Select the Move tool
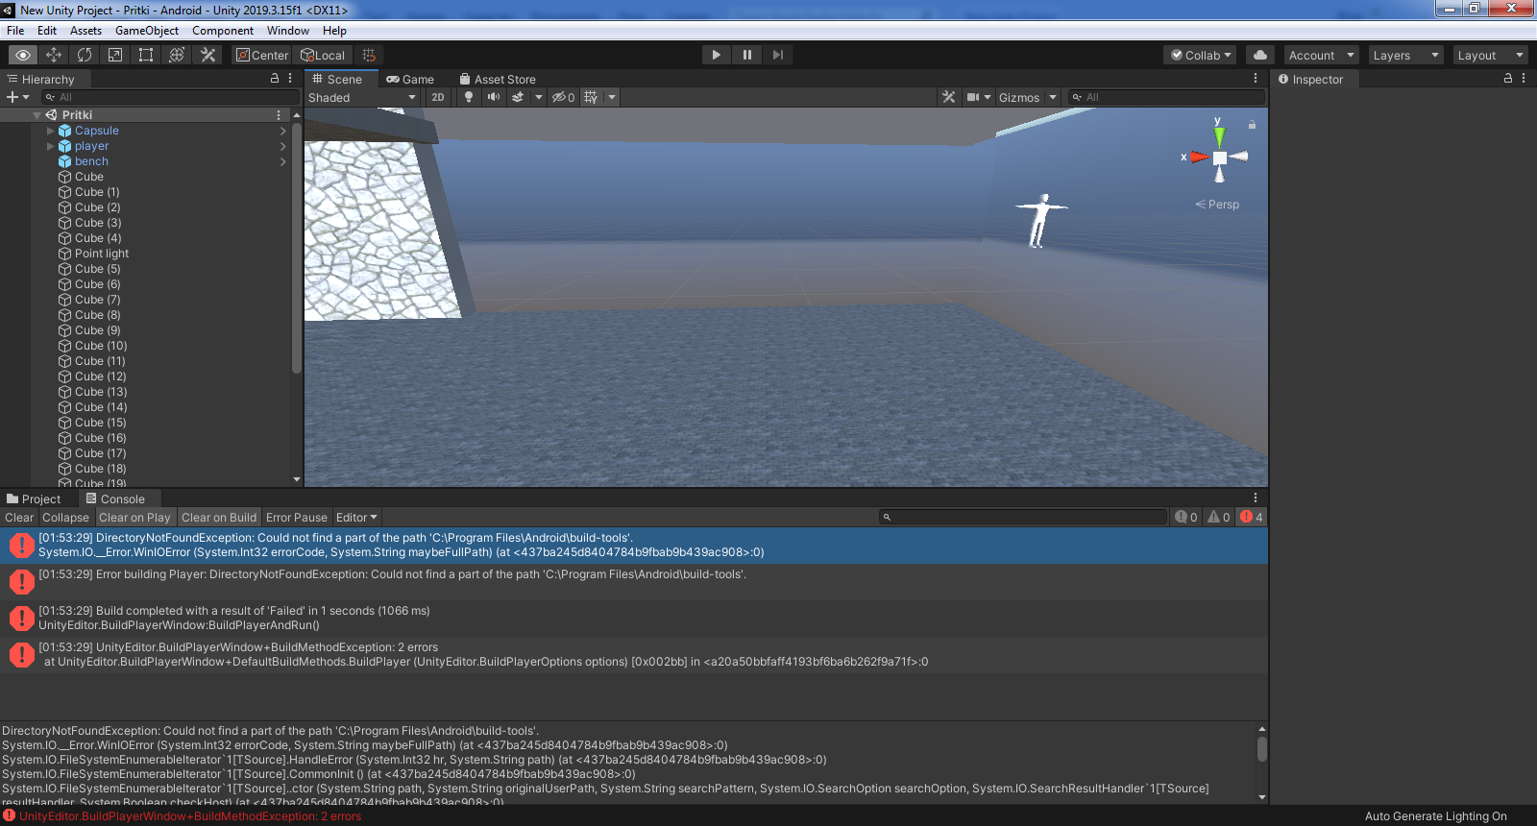Viewport: 1537px width, 826px height. pyautogui.click(x=54, y=55)
